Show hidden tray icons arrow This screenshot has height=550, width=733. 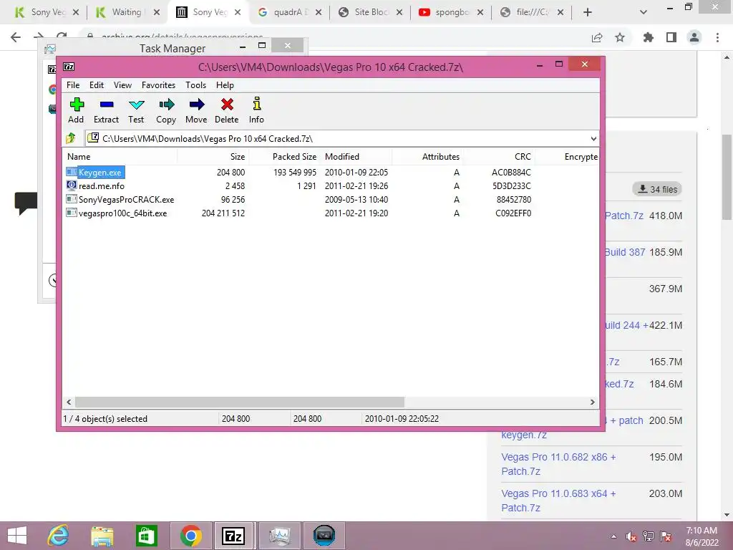coord(613,536)
